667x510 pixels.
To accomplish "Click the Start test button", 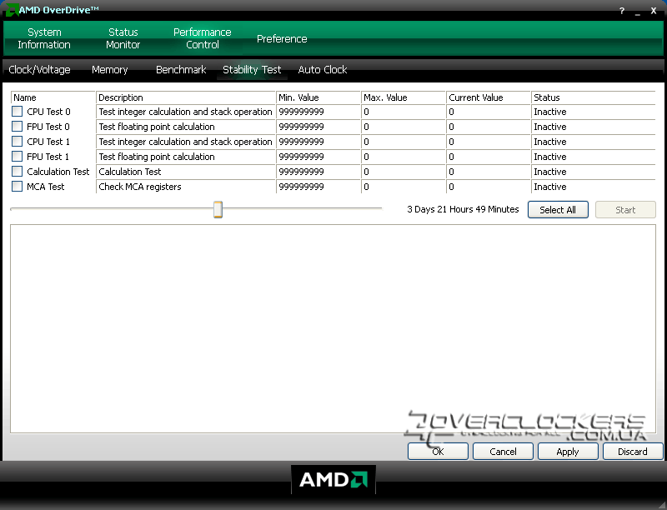I will click(625, 209).
